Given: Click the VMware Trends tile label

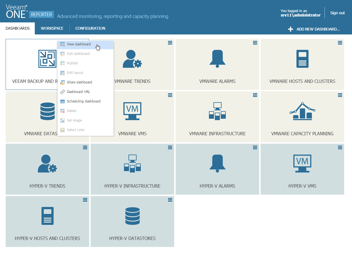Looking at the screenshot, I should pos(132,81).
